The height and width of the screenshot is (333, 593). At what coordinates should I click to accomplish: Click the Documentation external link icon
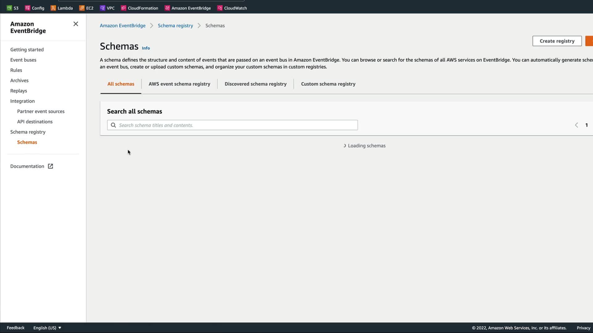tap(50, 166)
